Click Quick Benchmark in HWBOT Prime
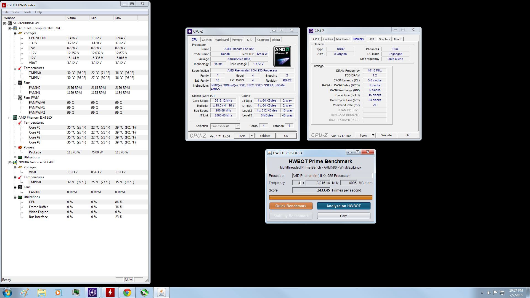 tap(291, 206)
